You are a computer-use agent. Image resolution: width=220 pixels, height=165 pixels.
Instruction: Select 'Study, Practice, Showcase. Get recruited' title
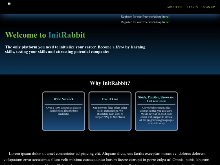156,99
